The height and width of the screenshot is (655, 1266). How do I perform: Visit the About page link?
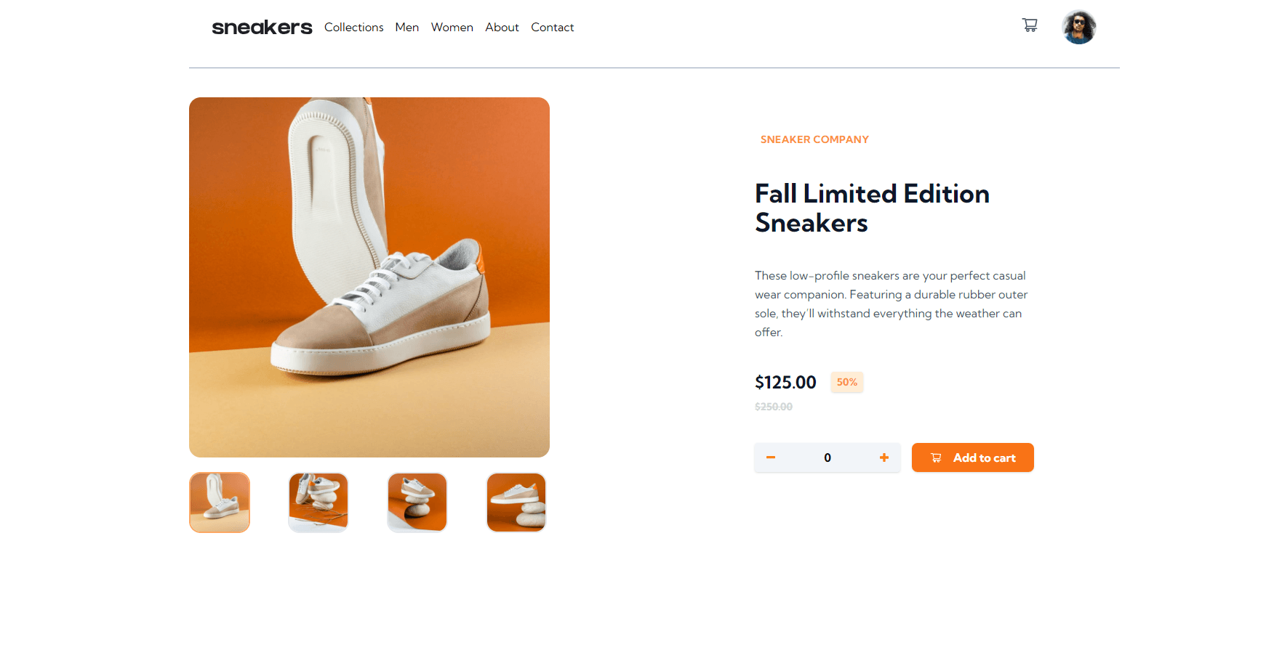tap(502, 27)
